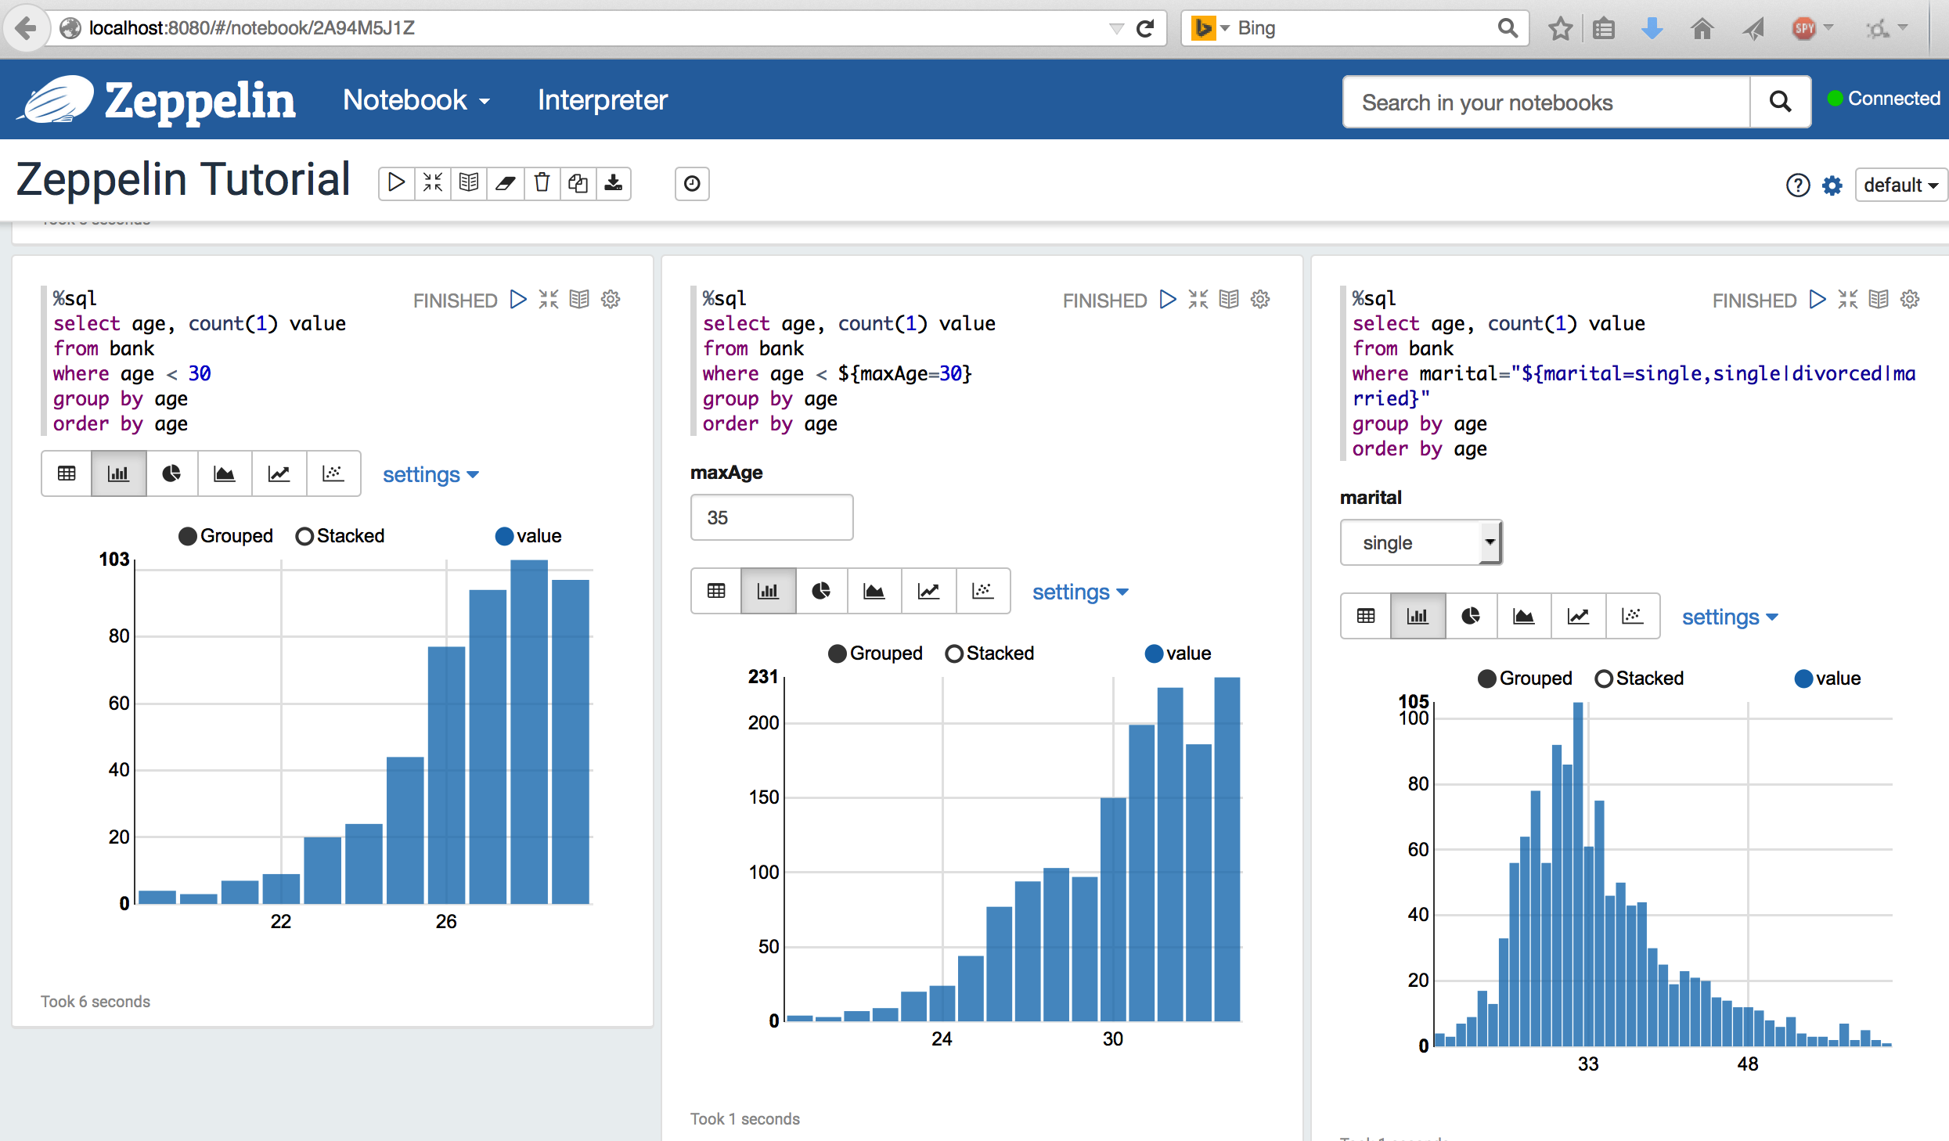Select Stacked option in marital chart
Viewport: 1949px width, 1141px height.
tap(1604, 678)
